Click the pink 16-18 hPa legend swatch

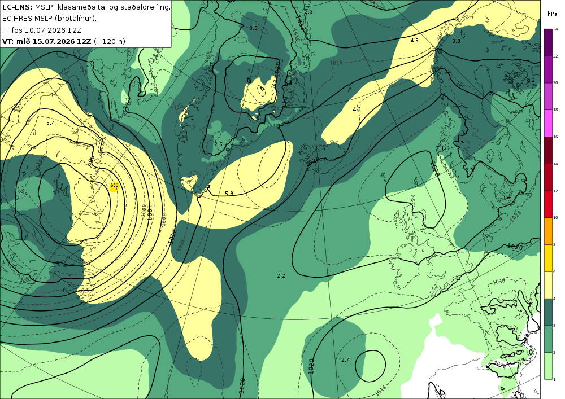pos(548,123)
